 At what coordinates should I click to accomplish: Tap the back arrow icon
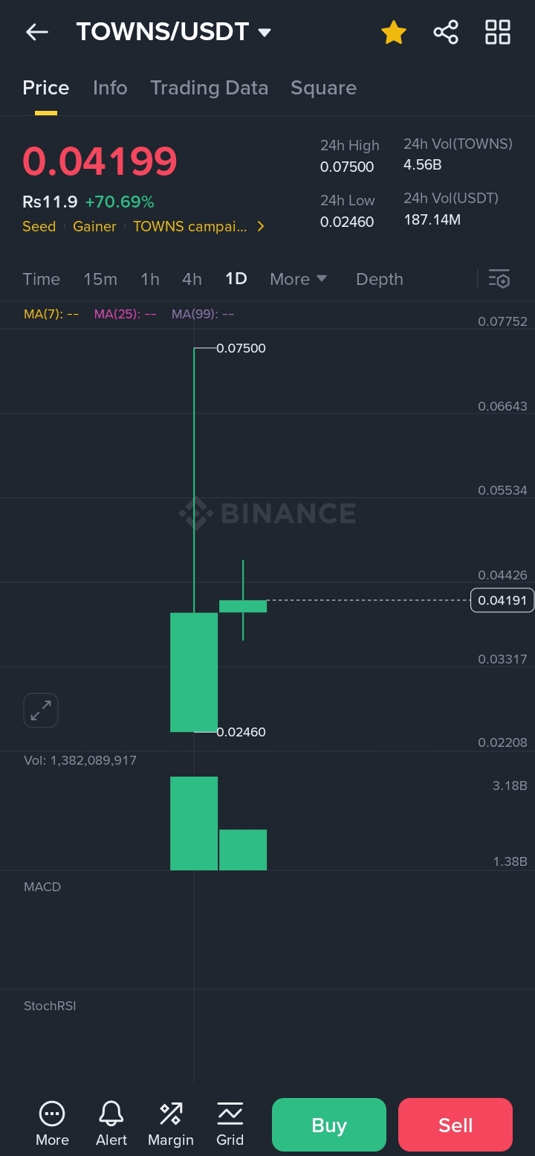(36, 32)
